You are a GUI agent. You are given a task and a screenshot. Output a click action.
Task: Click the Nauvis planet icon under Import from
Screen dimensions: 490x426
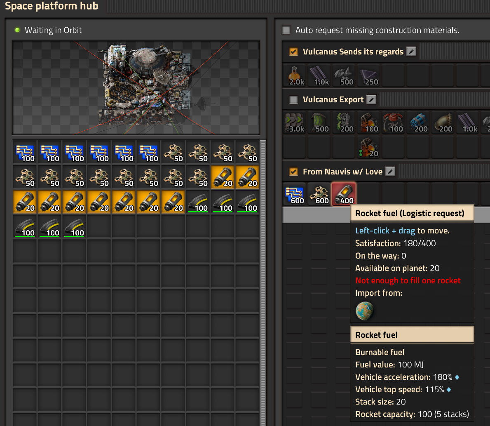pyautogui.click(x=365, y=311)
